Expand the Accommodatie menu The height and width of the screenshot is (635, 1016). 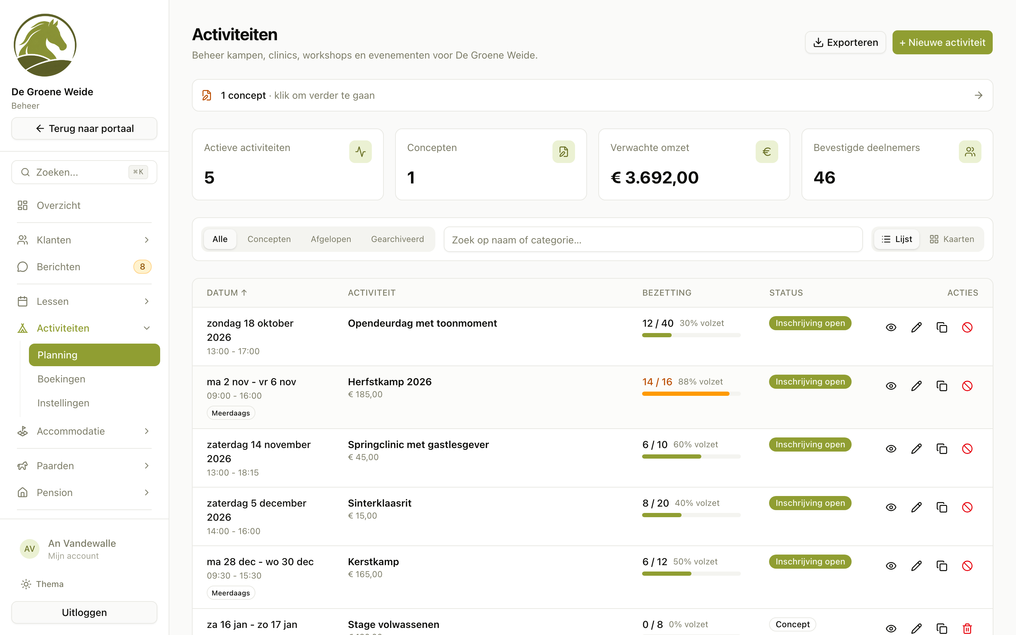[84, 431]
